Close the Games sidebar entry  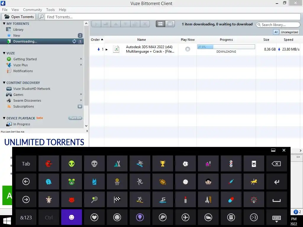point(81,94)
